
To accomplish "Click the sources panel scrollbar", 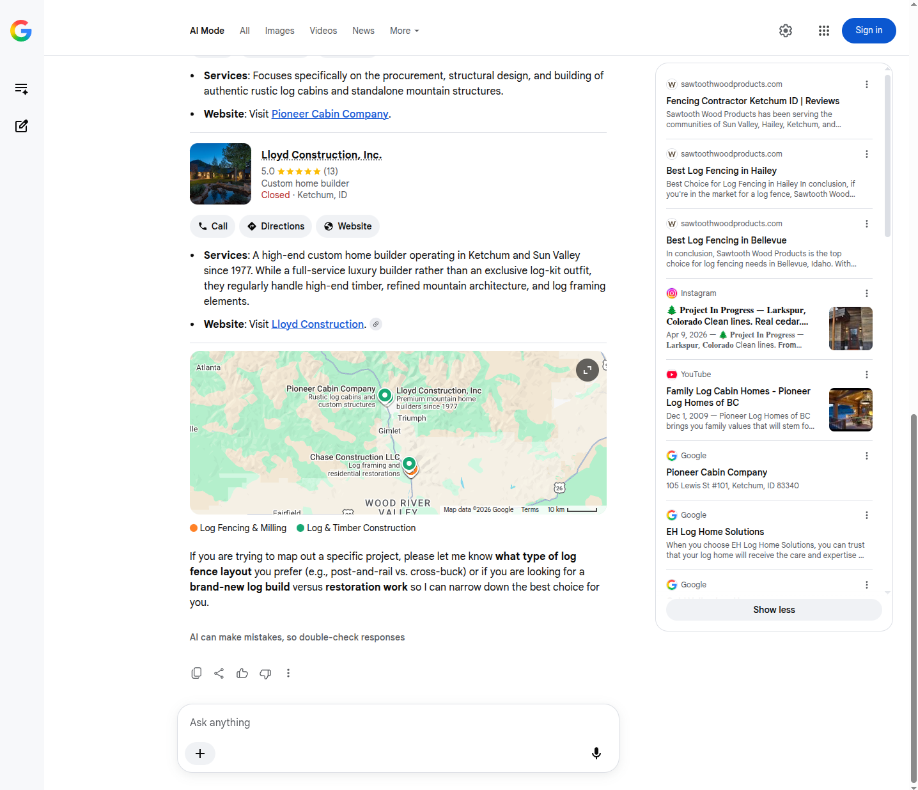I will point(887,156).
